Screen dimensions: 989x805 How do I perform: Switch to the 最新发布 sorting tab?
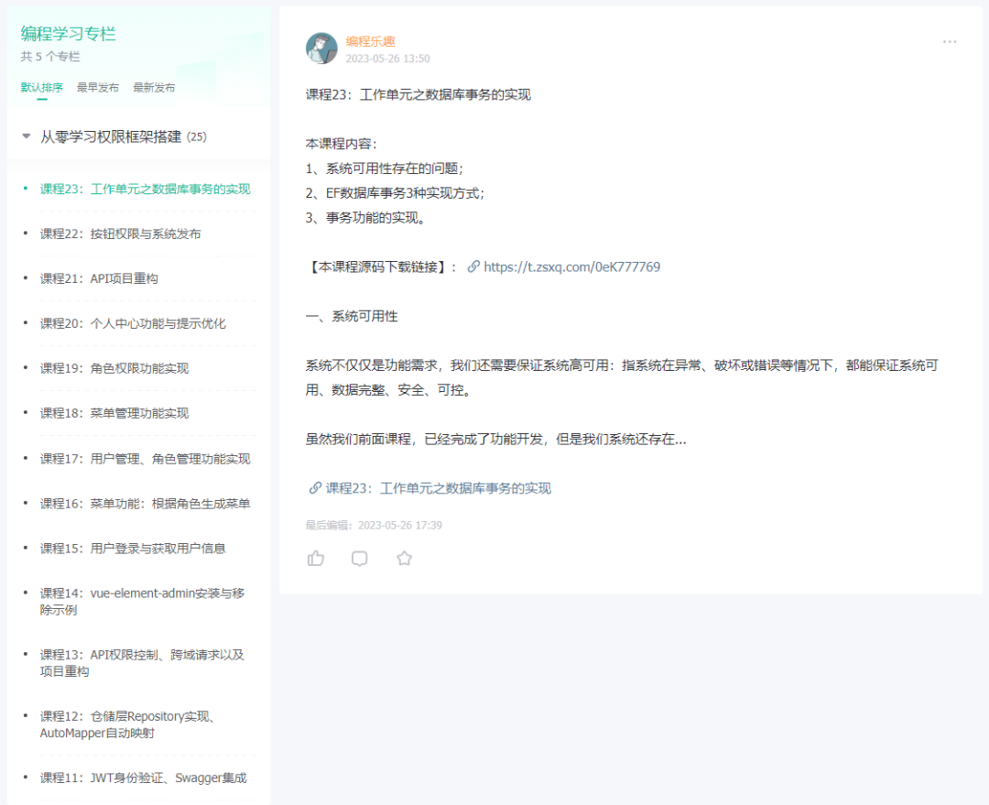[x=155, y=87]
